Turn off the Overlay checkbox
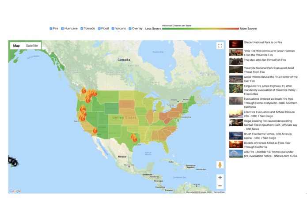307x218 pixels. pyautogui.click(x=130, y=29)
